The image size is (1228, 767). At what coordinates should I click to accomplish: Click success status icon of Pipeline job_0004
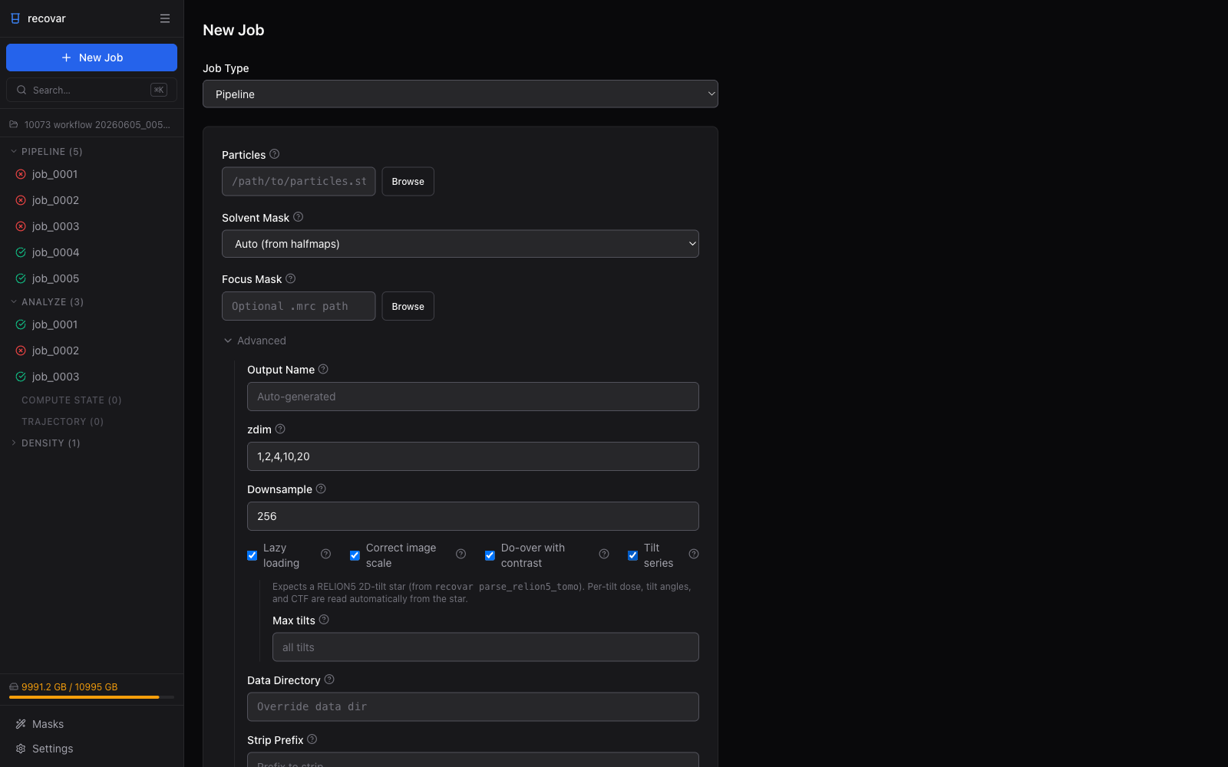click(21, 252)
